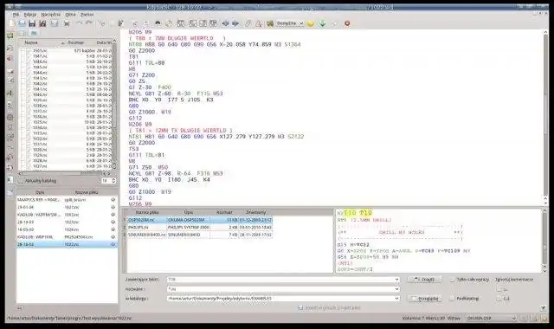554x329 pixels.
Task: Toggle the Podkatalogi checkbox
Action: click(x=452, y=298)
